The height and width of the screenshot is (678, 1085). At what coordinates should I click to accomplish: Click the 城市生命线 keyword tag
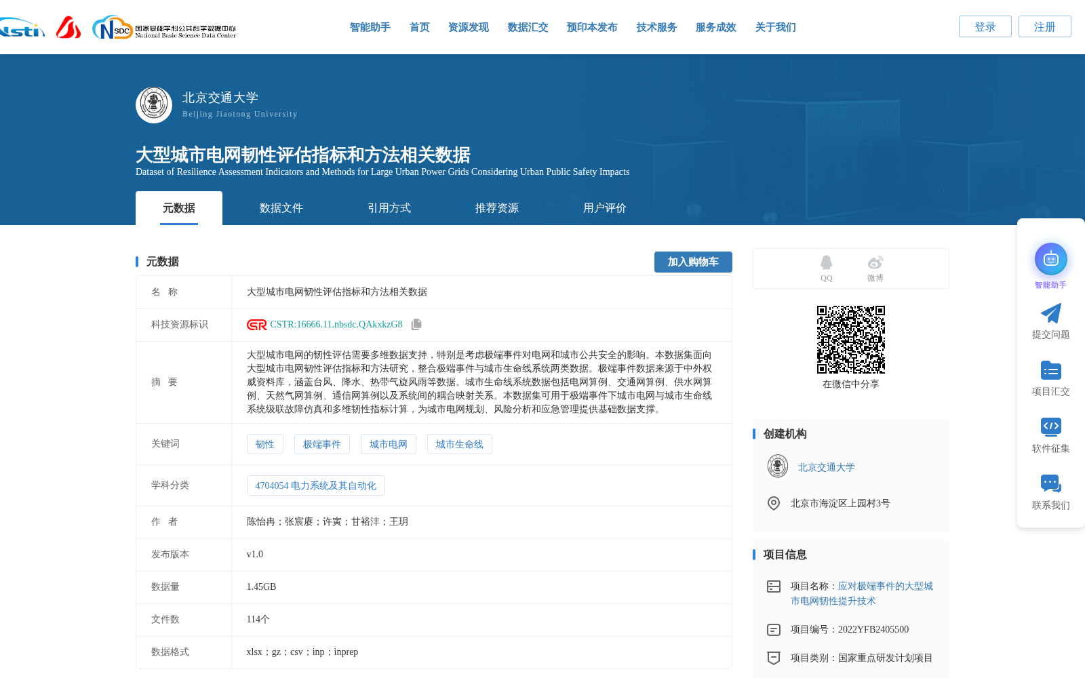[x=460, y=444]
